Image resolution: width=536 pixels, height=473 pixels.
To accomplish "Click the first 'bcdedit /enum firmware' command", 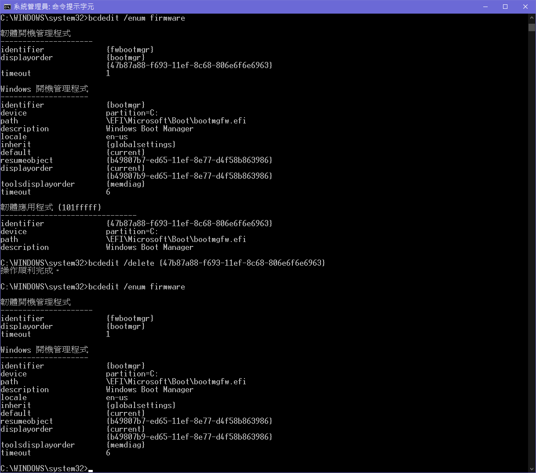I will click(x=137, y=18).
